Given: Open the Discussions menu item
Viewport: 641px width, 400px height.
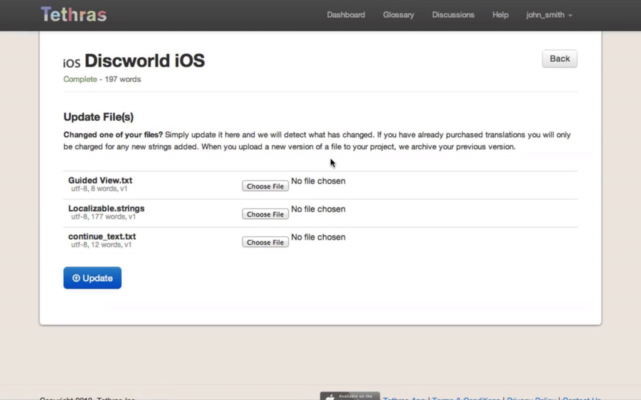Looking at the screenshot, I should point(453,15).
